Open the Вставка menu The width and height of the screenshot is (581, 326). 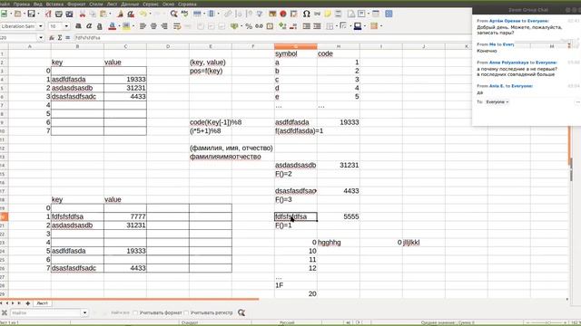coord(54,4)
